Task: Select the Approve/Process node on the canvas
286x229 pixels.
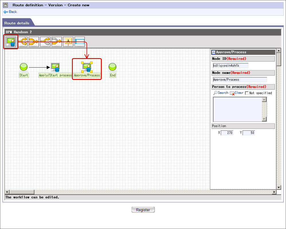Action: (87, 67)
